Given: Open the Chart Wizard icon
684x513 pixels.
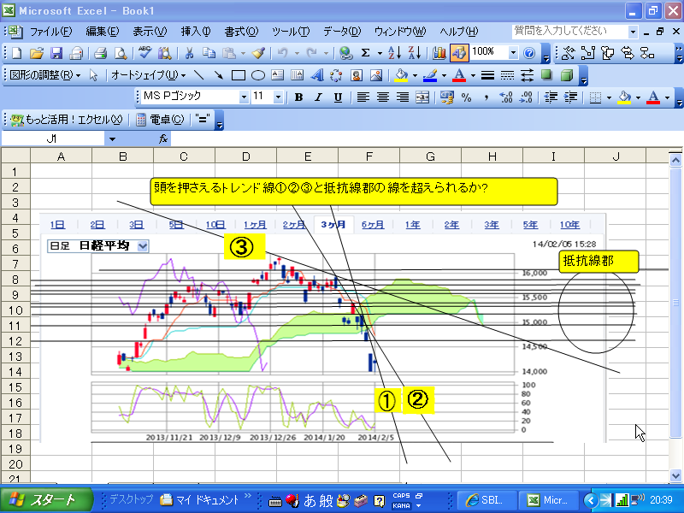Looking at the screenshot, I should click(440, 53).
